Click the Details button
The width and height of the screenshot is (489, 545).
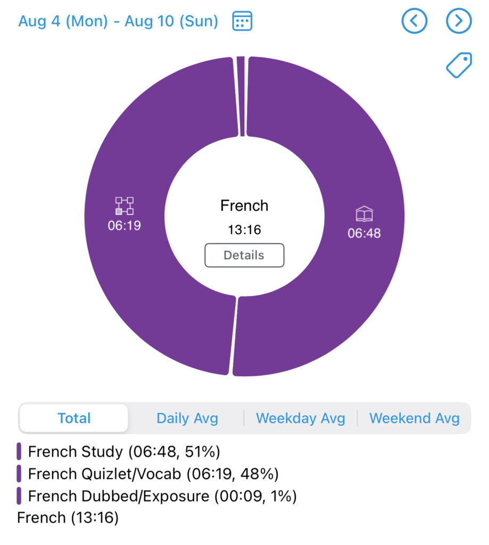(244, 255)
